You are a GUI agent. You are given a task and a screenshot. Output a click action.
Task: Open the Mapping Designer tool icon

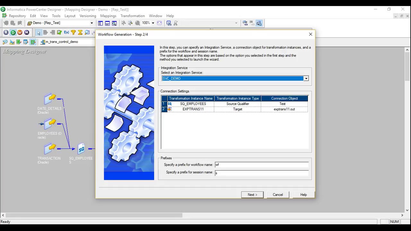pos(33,42)
